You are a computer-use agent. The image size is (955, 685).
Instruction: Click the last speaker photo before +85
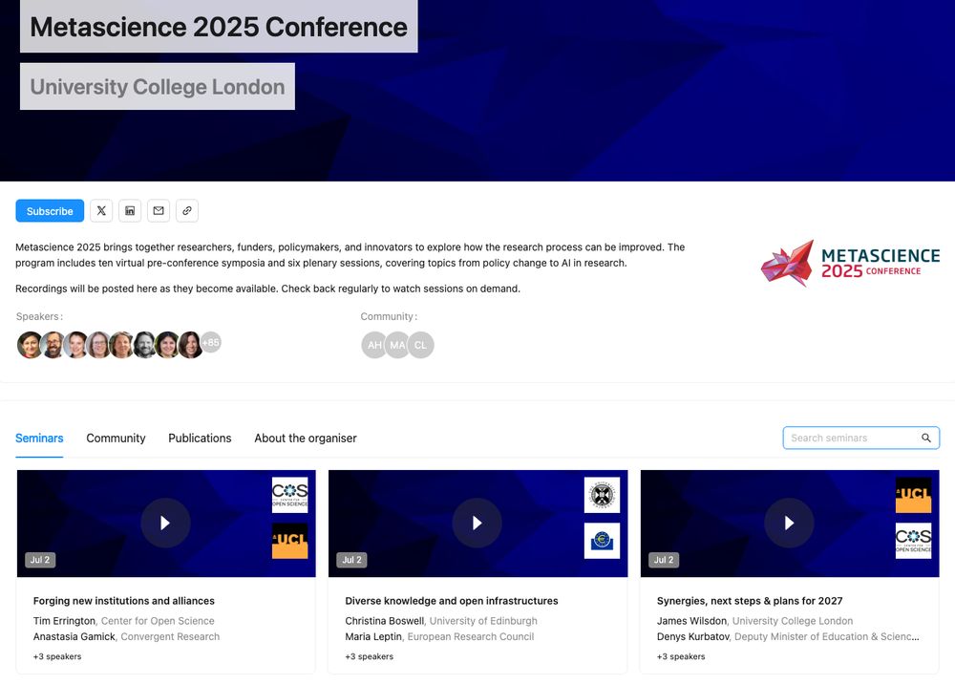[x=190, y=345]
